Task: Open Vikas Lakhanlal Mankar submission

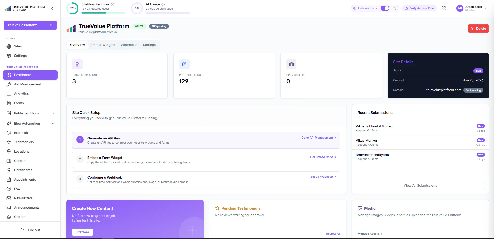Action: pos(420,128)
